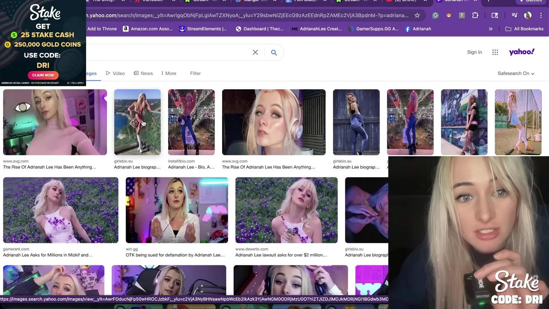Expand the More search categories menu
Image resolution: width=549 pixels, height=309 pixels.
pos(169,73)
